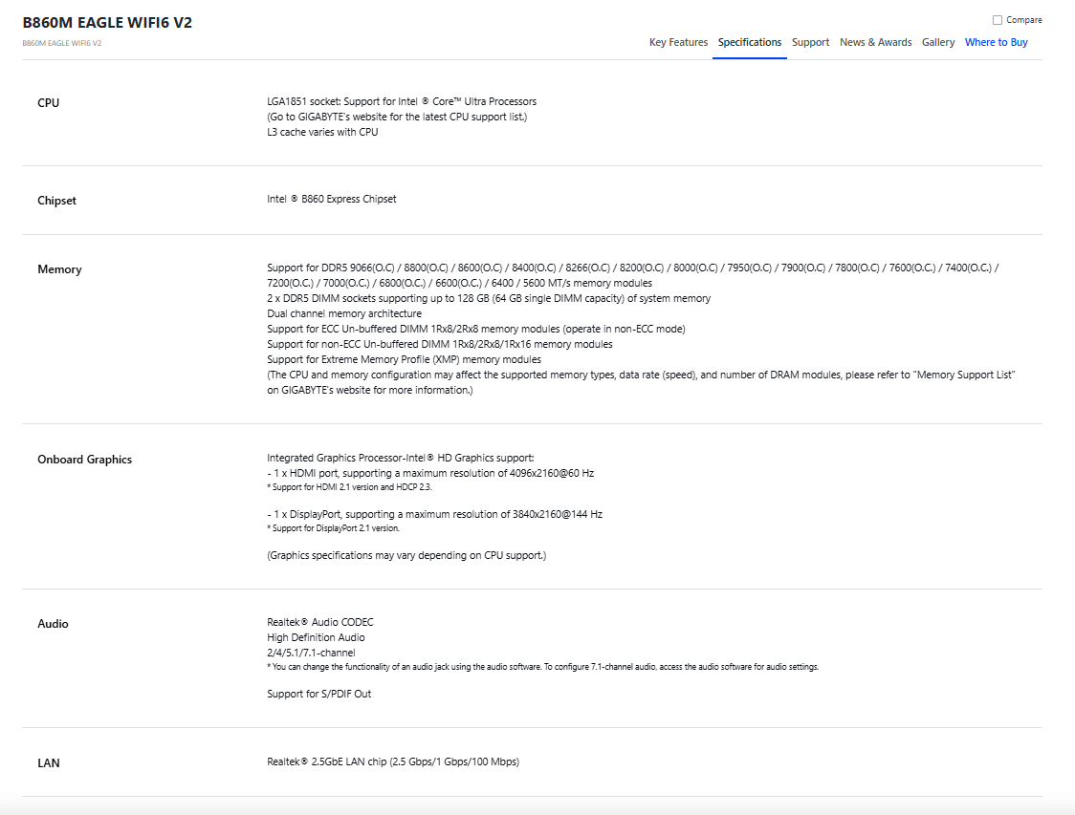Click the '2/4/5.1/7.1-channel' line
The width and height of the screenshot is (1075, 815).
click(311, 654)
